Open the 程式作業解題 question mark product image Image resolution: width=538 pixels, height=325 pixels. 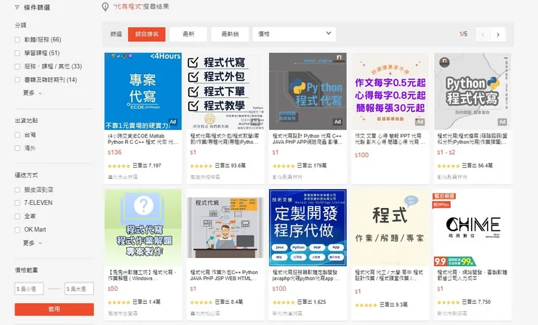(x=143, y=228)
